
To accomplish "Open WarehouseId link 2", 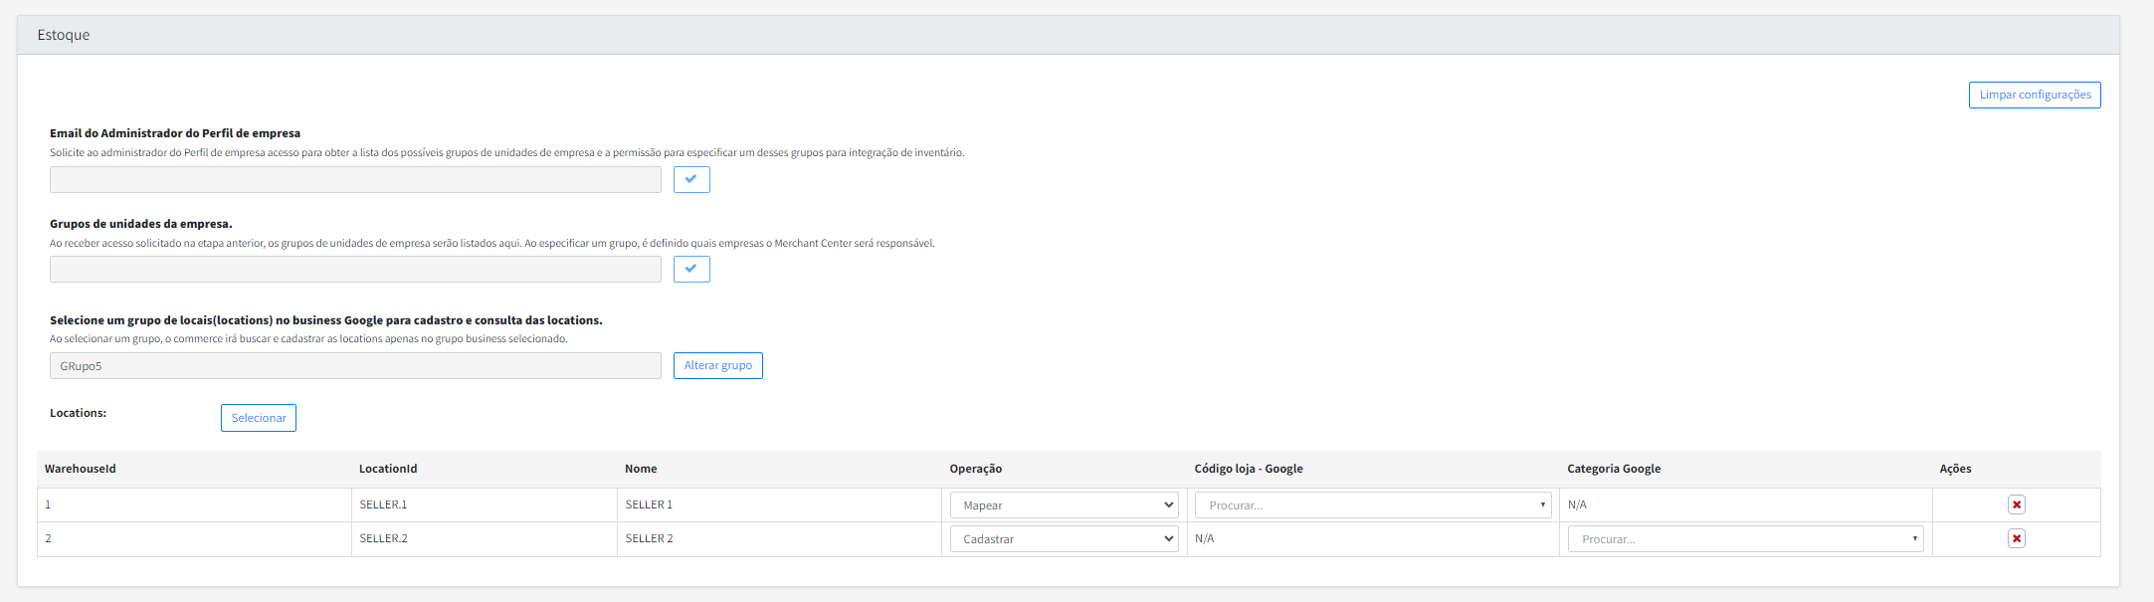I will [48, 538].
